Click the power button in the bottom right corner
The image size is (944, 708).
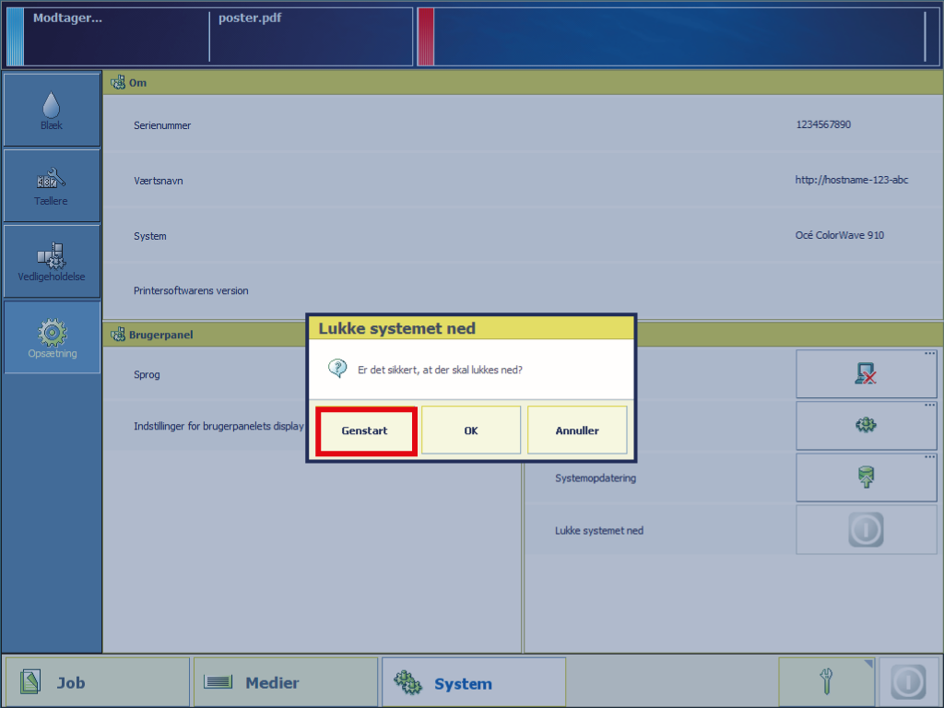(x=908, y=682)
